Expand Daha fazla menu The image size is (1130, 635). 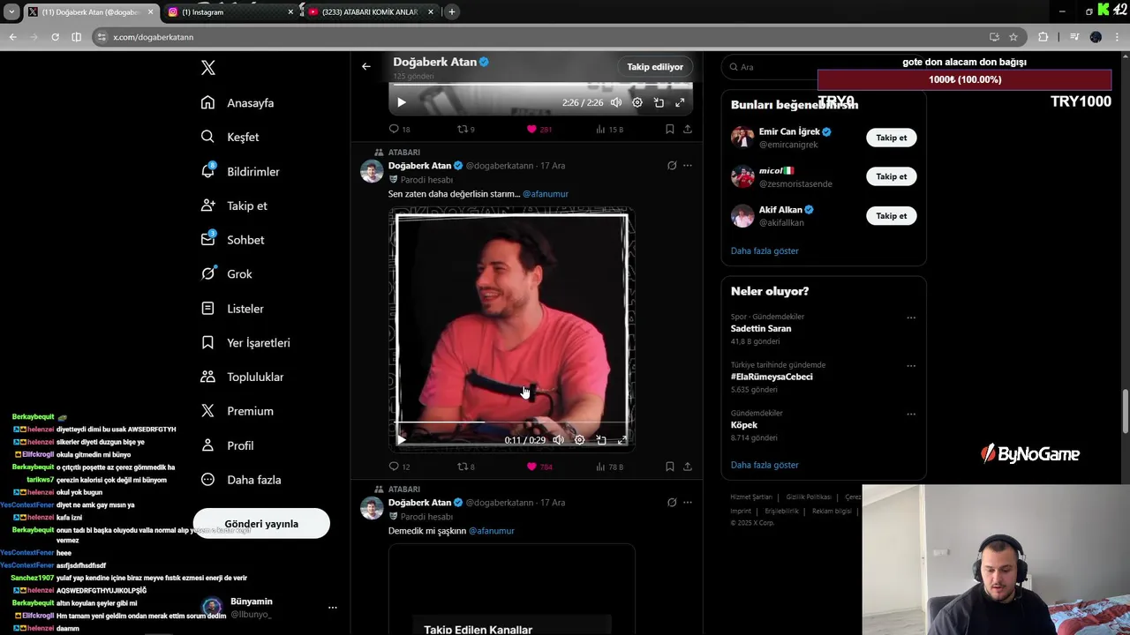click(x=241, y=480)
